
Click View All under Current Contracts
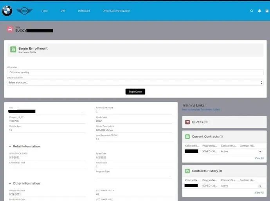click(x=259, y=158)
